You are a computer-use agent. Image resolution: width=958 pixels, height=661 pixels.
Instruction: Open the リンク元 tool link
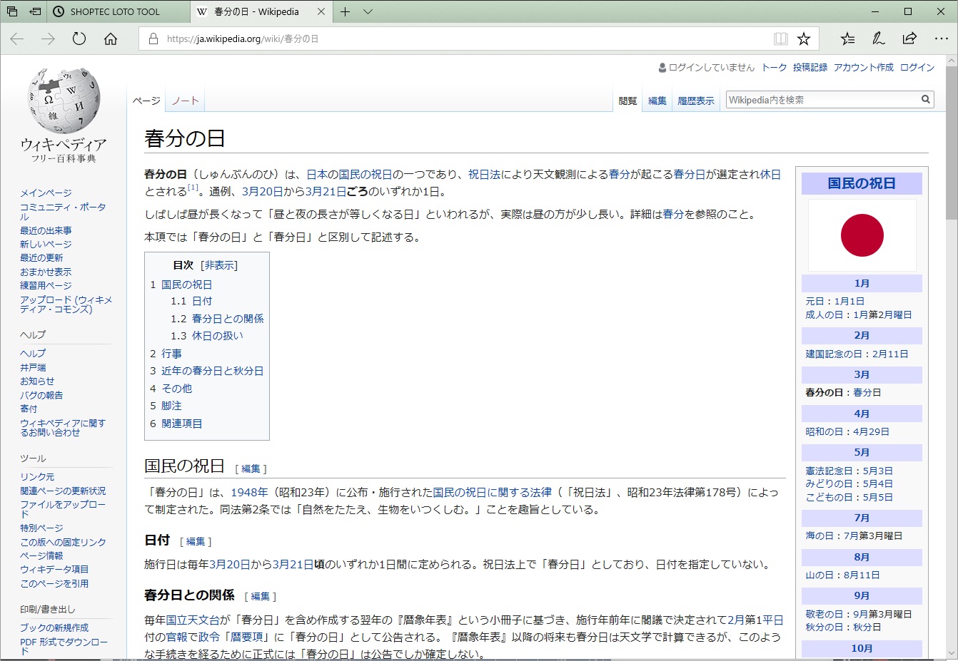click(37, 477)
